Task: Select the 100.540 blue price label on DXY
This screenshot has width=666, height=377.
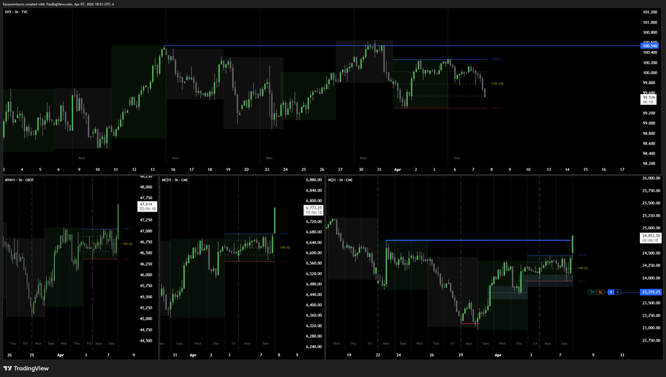Action: point(650,45)
